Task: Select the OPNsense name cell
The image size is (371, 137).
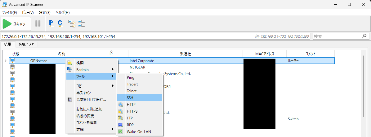Action: (39, 61)
